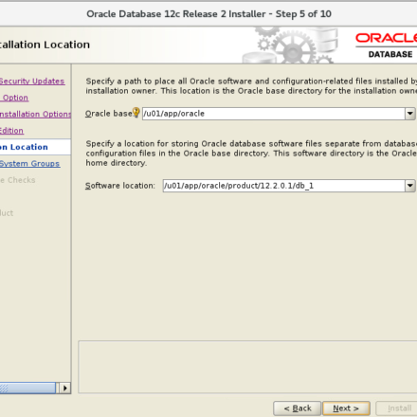
Task: Go to the System Groups step
Action: pyautogui.click(x=29, y=164)
